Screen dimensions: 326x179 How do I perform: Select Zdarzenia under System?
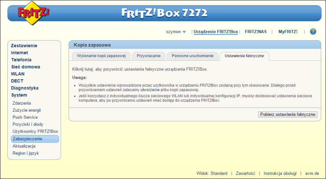[x=22, y=103]
